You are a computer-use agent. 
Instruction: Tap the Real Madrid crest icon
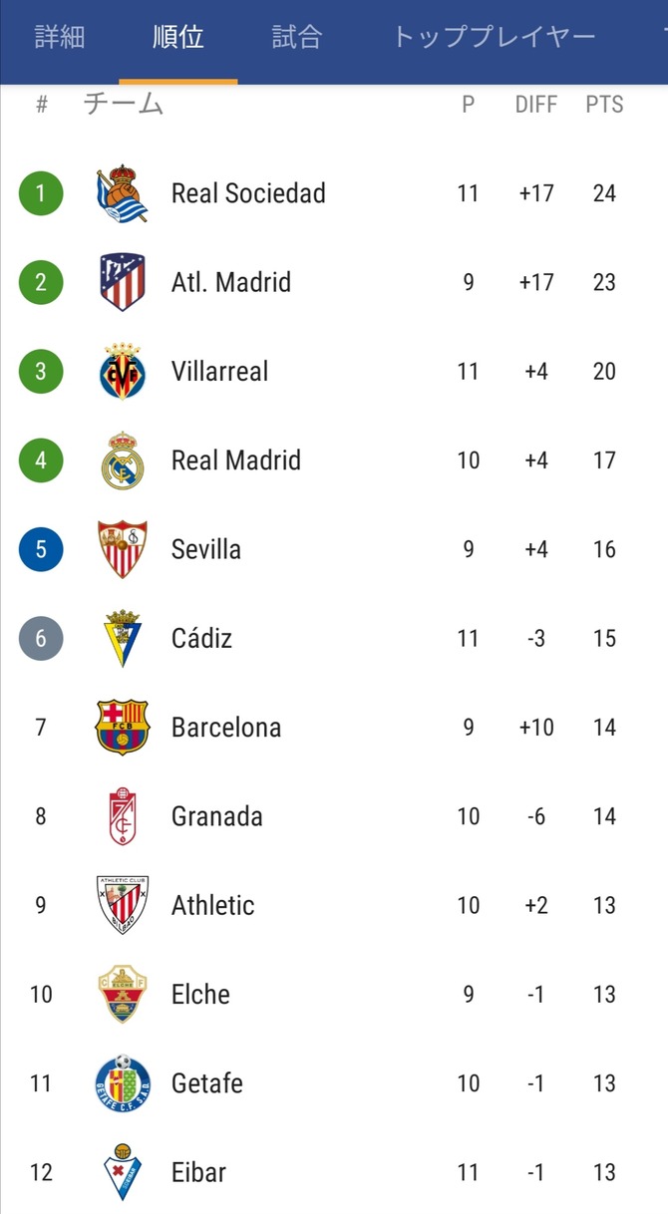(123, 459)
